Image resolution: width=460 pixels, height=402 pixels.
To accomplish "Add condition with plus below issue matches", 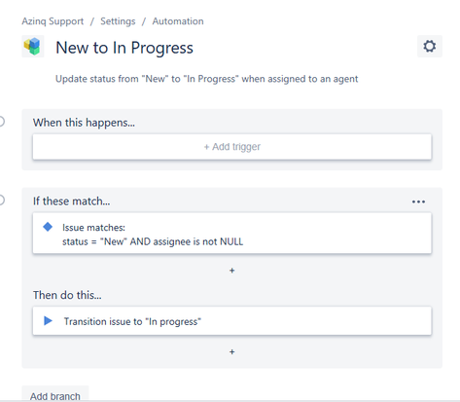I will point(231,271).
